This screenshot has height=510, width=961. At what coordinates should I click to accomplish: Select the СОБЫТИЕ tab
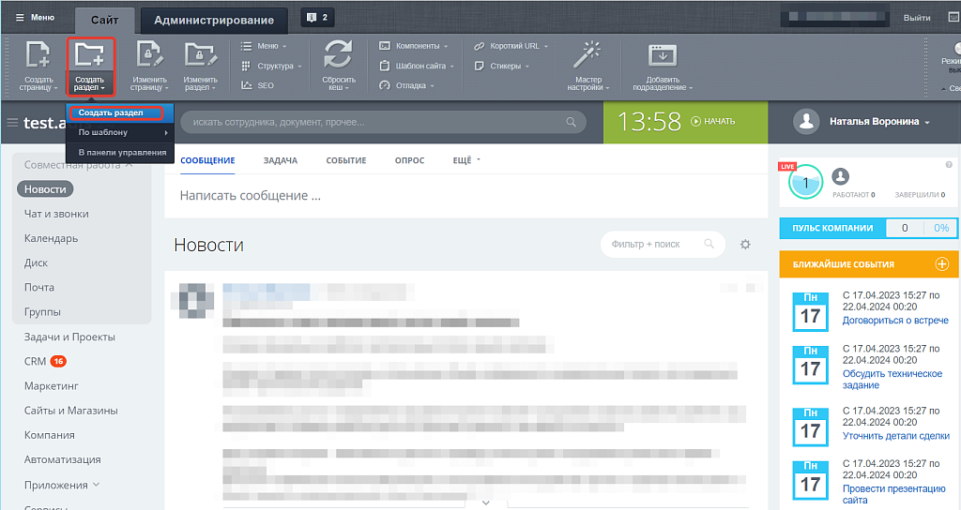tap(346, 160)
